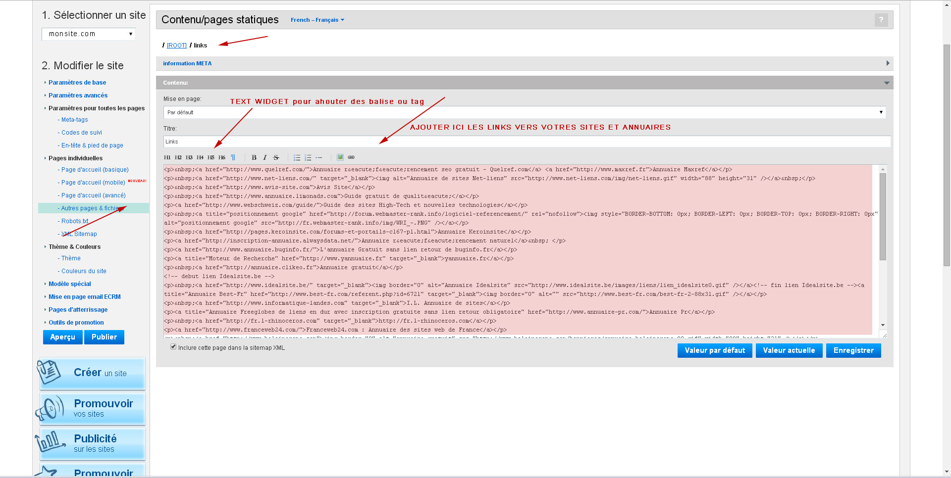Image resolution: width=951 pixels, height=478 pixels.
Task: Apply H1 heading in editor toolbar
Action: click(167, 157)
